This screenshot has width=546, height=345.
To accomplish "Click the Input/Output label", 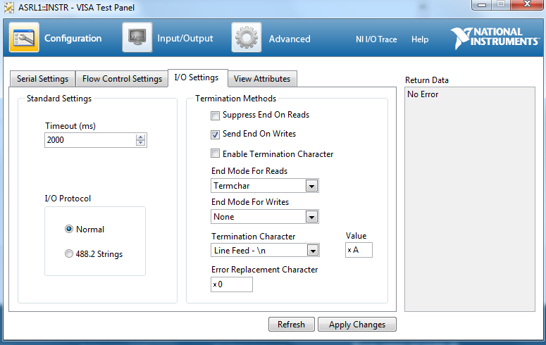I will click(185, 38).
